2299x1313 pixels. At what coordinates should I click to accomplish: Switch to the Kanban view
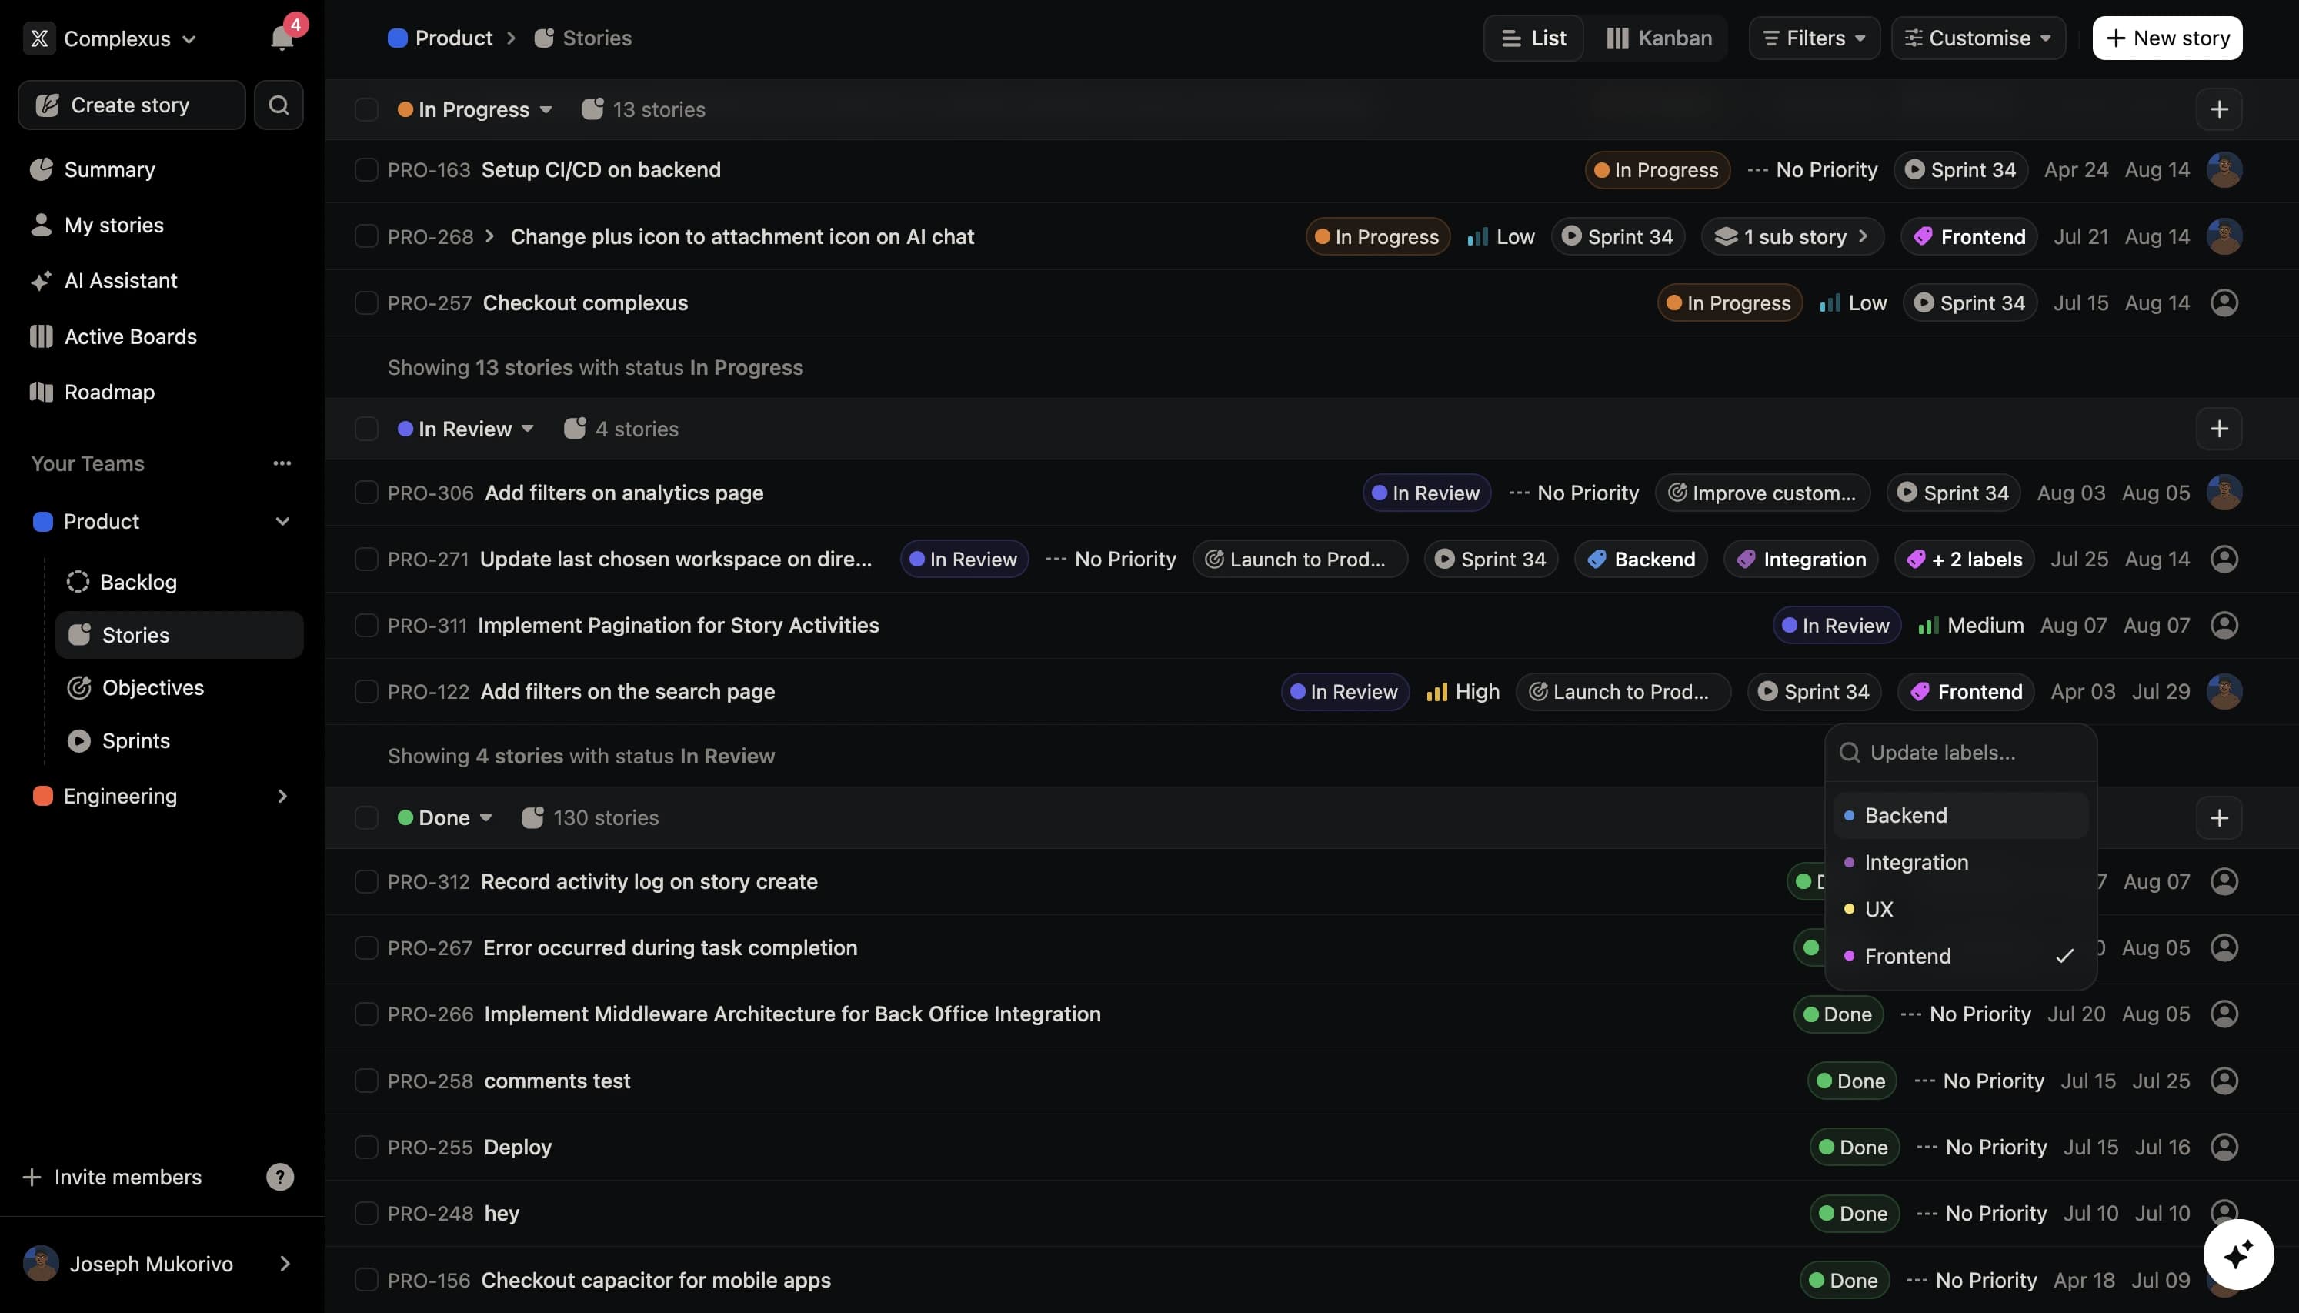(1658, 38)
